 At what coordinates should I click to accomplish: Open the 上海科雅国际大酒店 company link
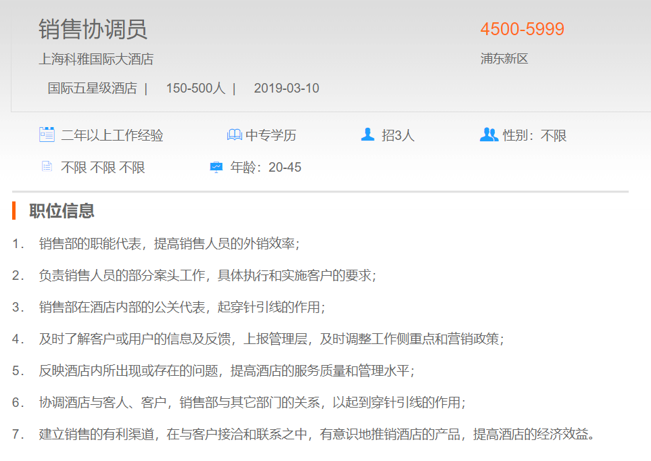click(96, 59)
